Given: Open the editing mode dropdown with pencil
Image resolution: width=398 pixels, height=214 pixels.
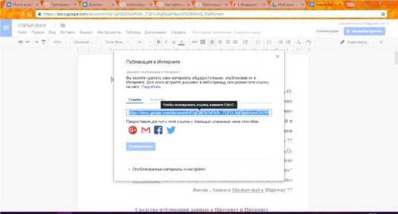Looking at the screenshot, I should [356, 42].
